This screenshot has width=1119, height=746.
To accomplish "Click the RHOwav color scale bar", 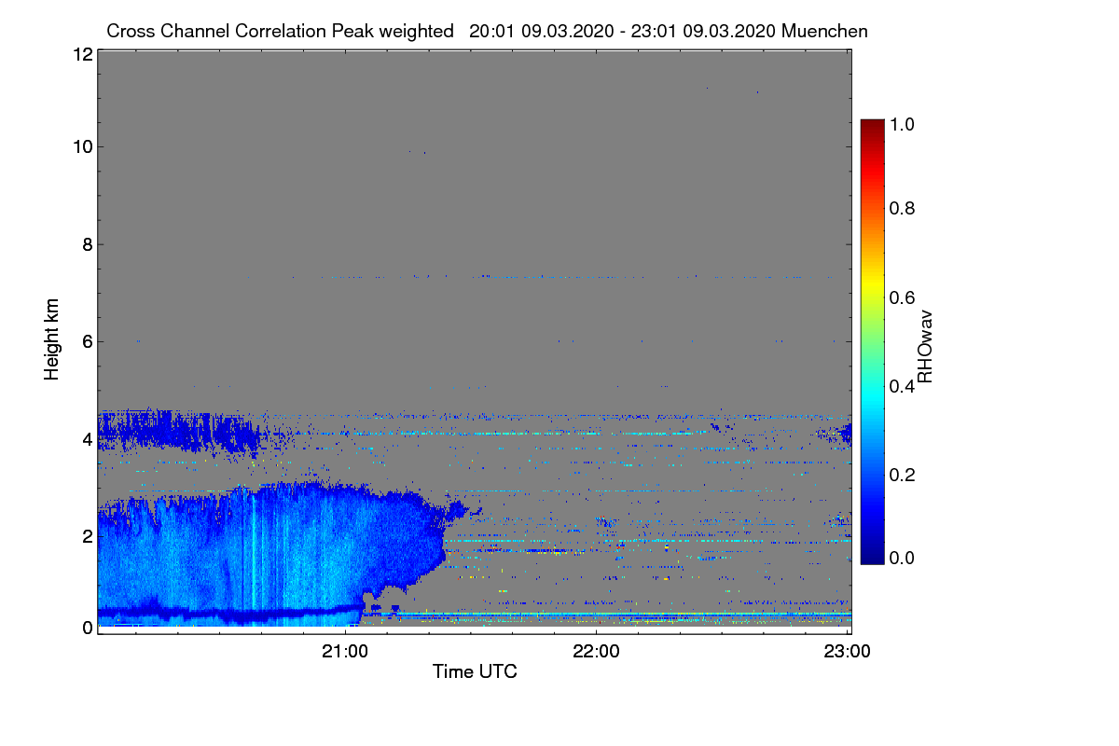I will pos(871,341).
